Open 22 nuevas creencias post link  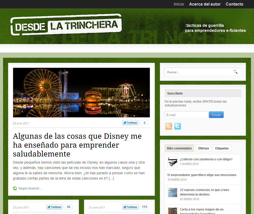click(204, 192)
